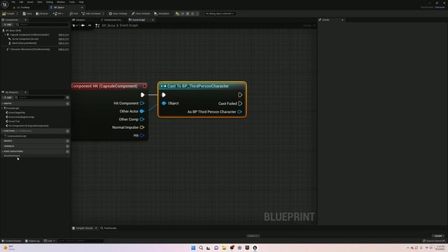Click the Browse toolbar button

pos(42,13)
